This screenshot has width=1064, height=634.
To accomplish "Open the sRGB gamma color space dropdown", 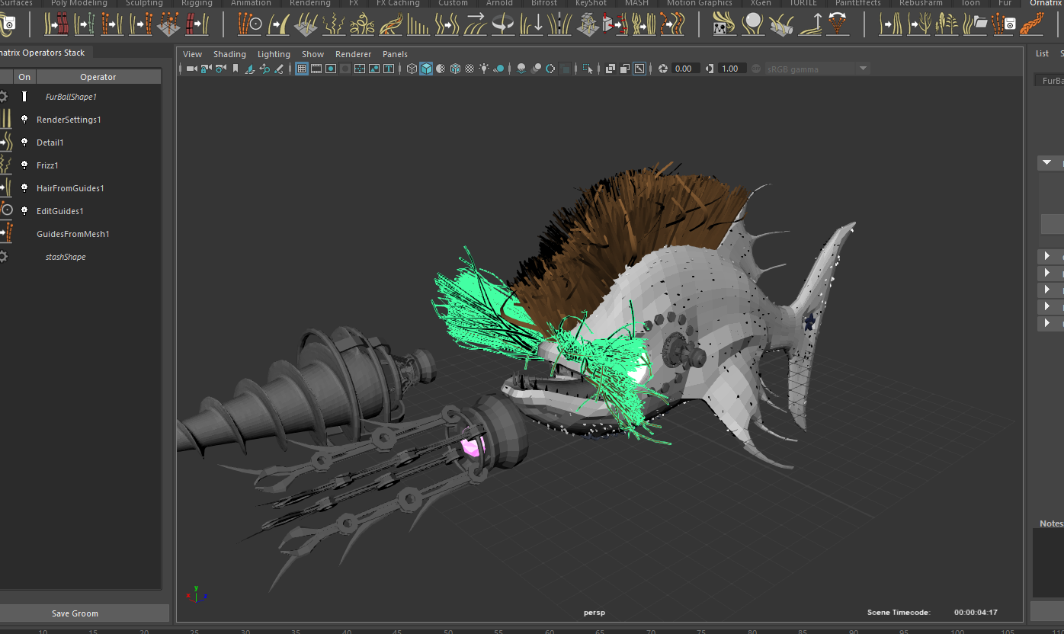I will [x=817, y=69].
